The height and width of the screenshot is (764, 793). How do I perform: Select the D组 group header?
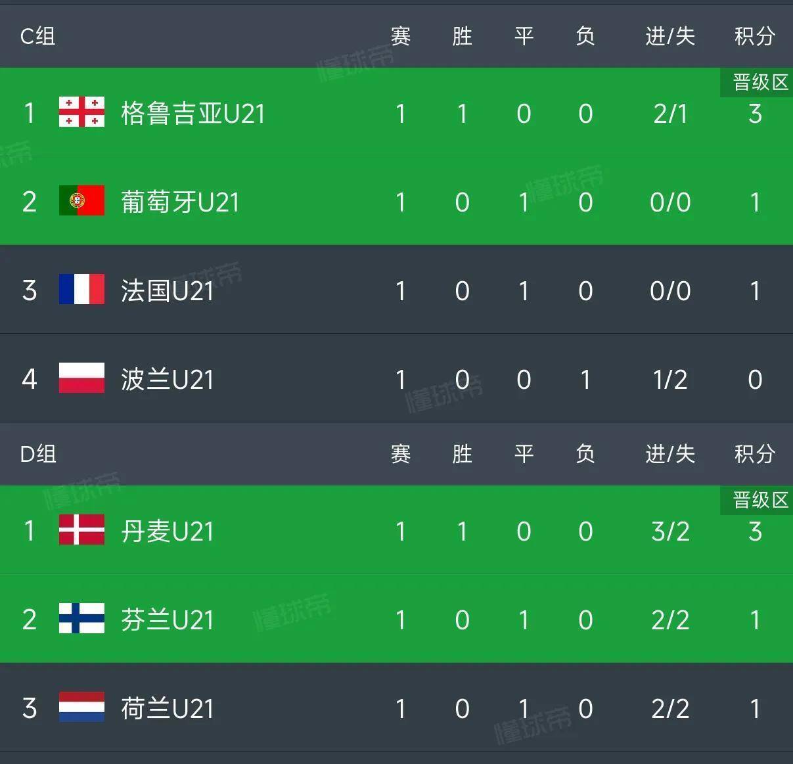(37, 455)
